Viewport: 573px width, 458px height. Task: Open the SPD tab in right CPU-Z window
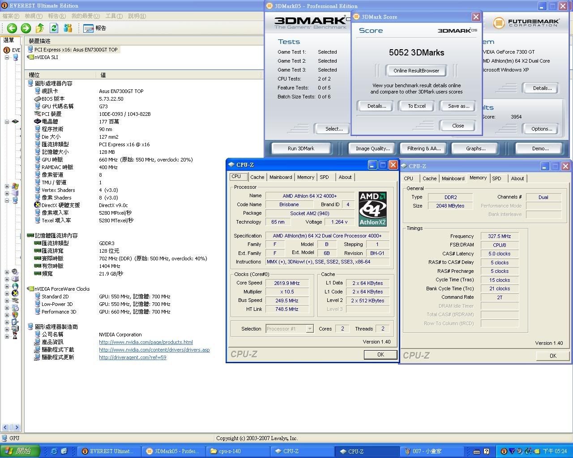click(496, 178)
